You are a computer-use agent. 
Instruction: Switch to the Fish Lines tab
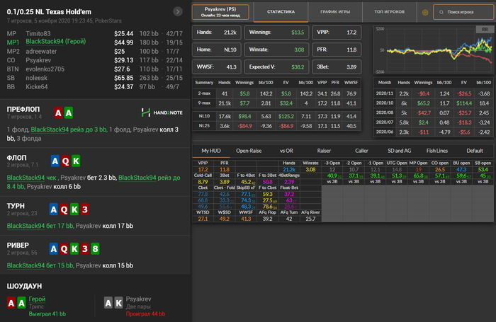tap(437, 151)
